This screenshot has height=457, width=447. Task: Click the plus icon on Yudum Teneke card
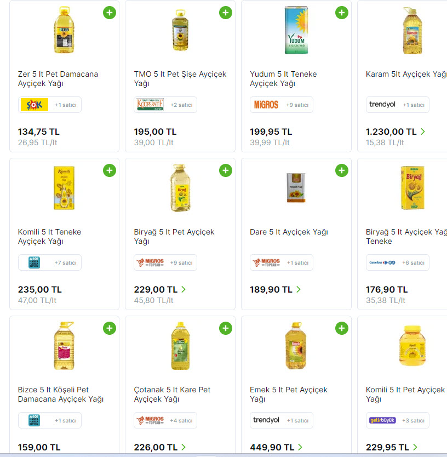342,13
